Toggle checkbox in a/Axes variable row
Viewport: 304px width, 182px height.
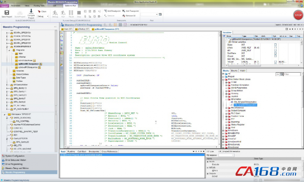275,47
